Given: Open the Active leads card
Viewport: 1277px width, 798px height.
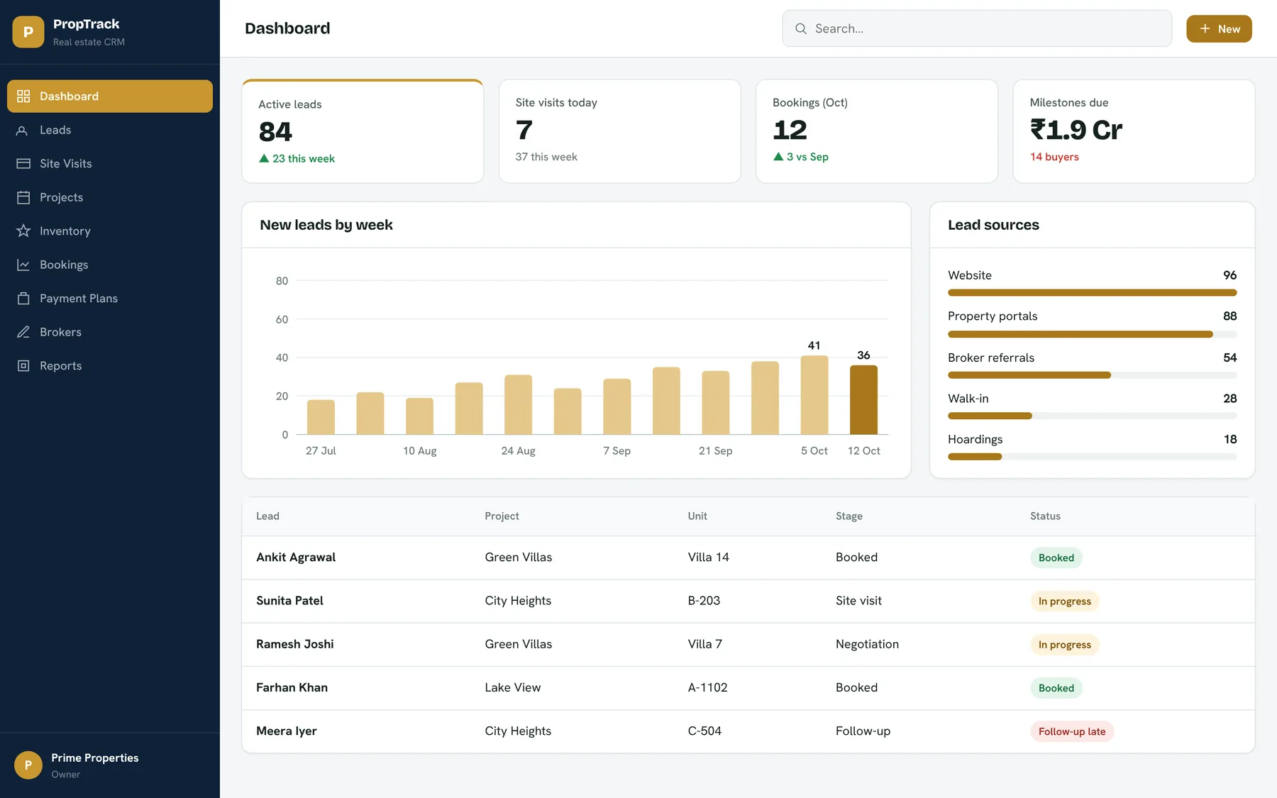Looking at the screenshot, I should pos(363,131).
